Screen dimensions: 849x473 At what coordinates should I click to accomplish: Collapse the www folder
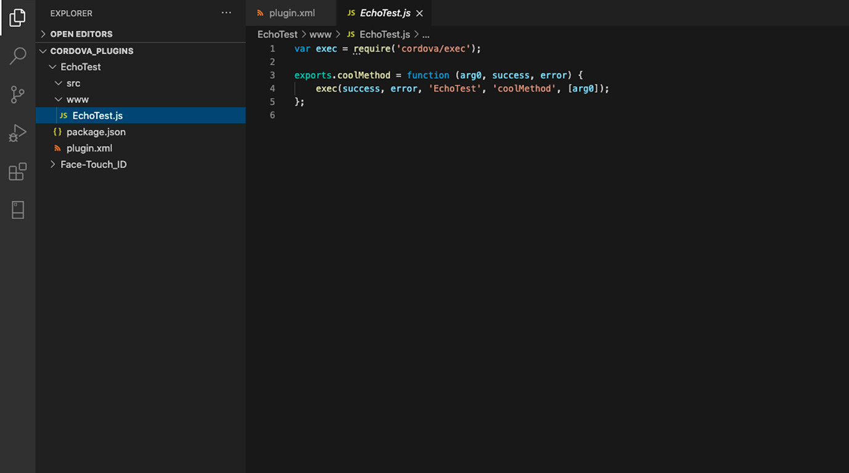(141, 99)
